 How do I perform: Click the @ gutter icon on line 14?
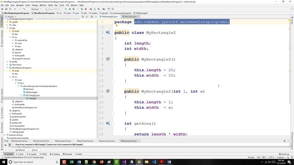108,91
